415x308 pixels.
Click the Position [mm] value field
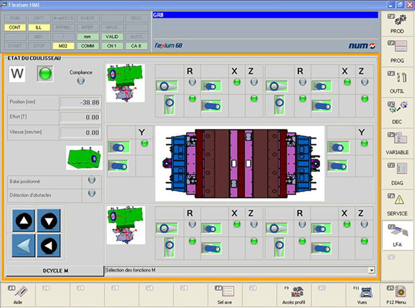[80, 103]
